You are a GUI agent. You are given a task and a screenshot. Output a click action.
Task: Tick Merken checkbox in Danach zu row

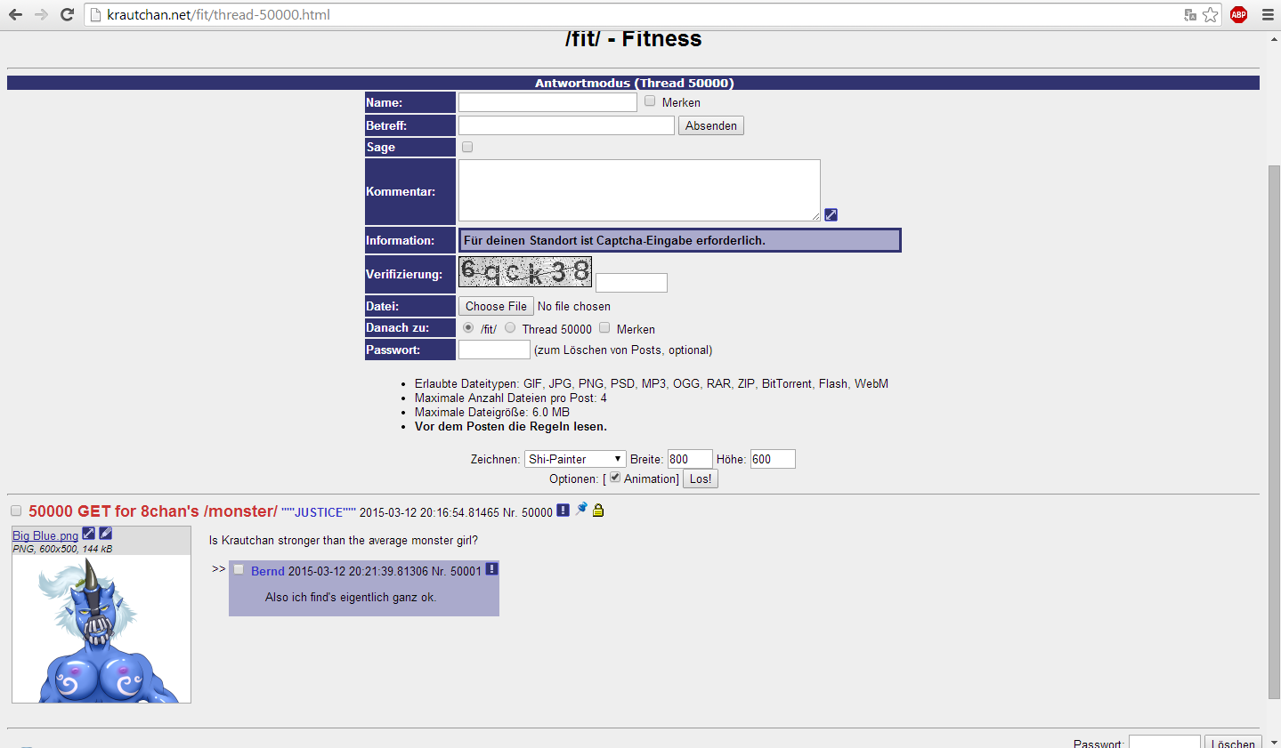pos(604,327)
